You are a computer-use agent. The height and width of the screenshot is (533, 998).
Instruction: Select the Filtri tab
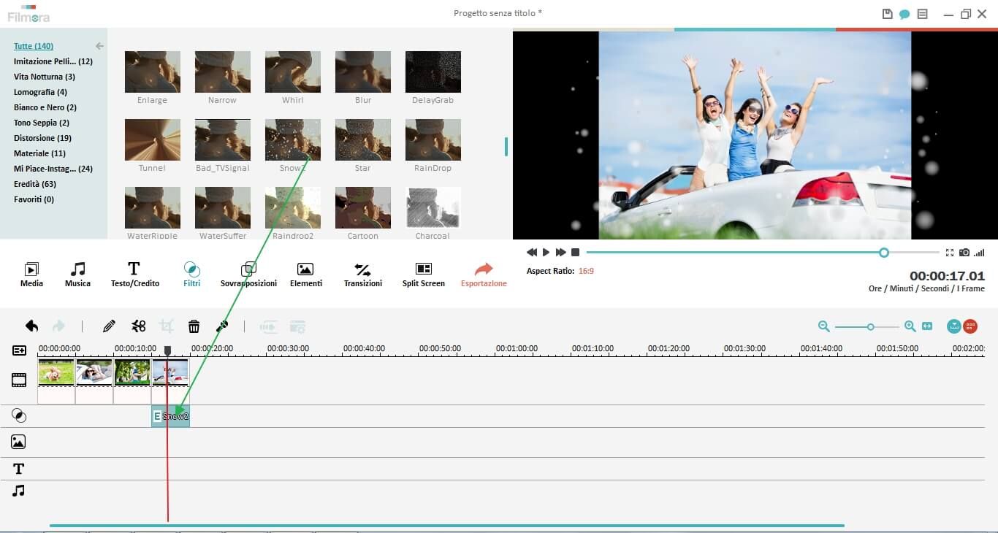click(191, 275)
